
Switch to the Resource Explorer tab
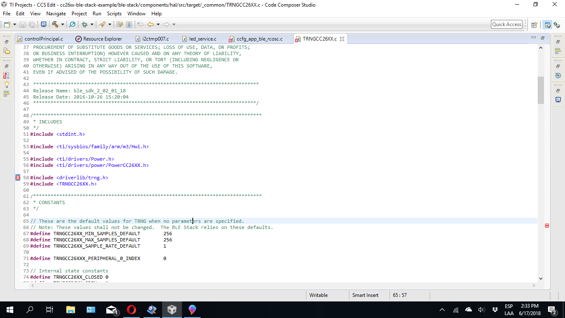(x=99, y=39)
